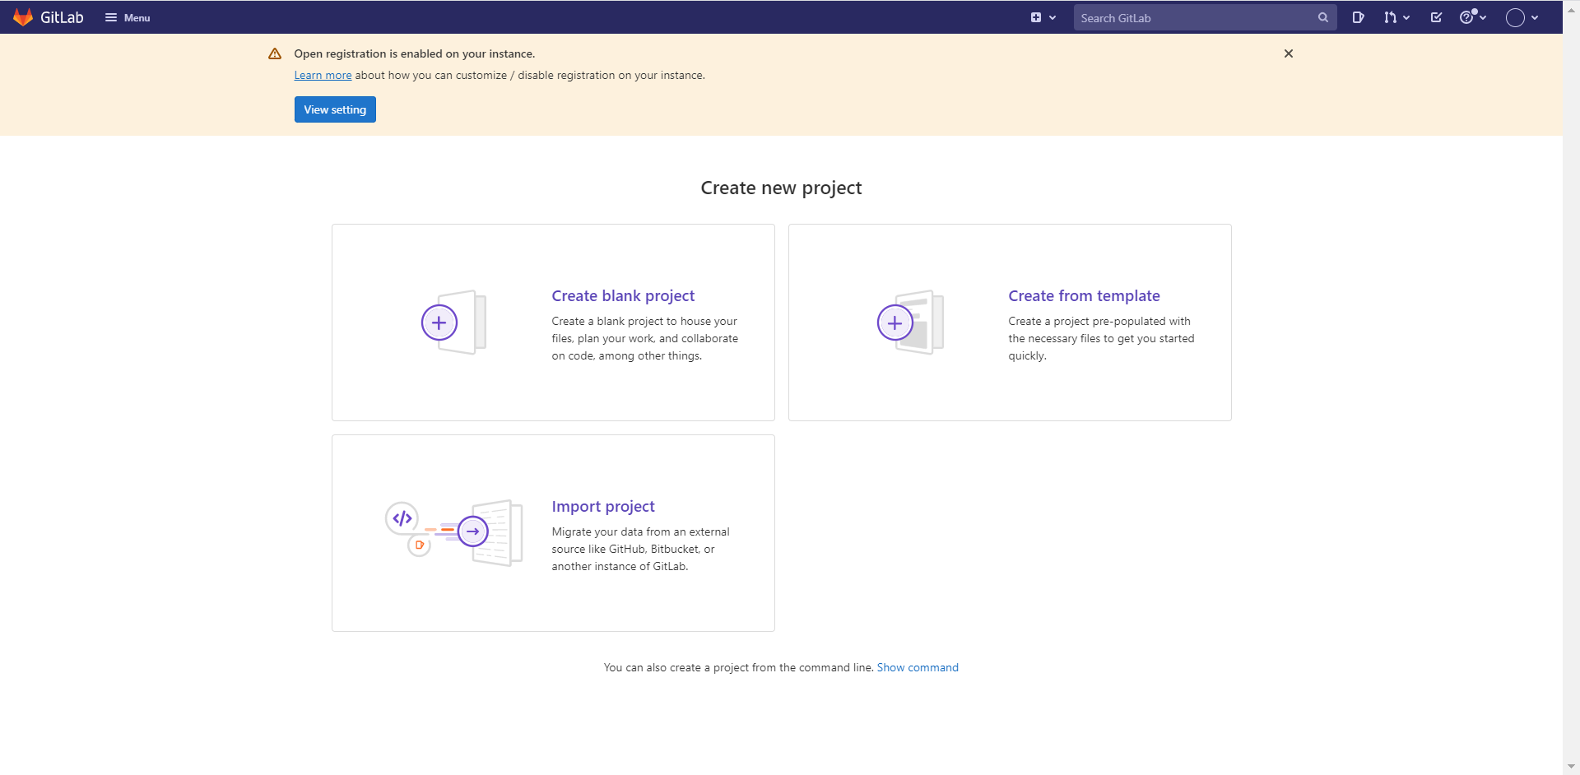The height and width of the screenshot is (775, 1580).
Task: Click the warning triangle icon
Action: (x=275, y=53)
